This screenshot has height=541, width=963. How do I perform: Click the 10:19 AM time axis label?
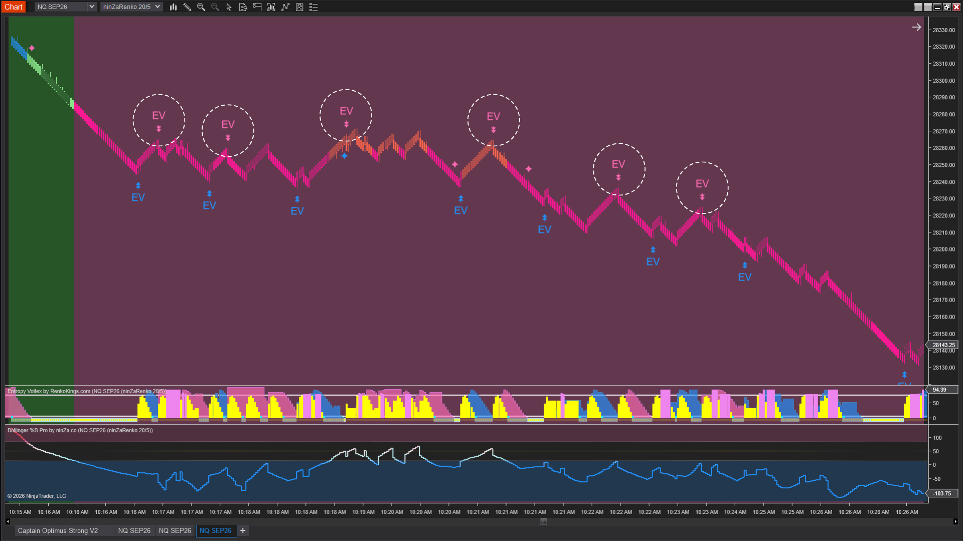pyautogui.click(x=363, y=512)
